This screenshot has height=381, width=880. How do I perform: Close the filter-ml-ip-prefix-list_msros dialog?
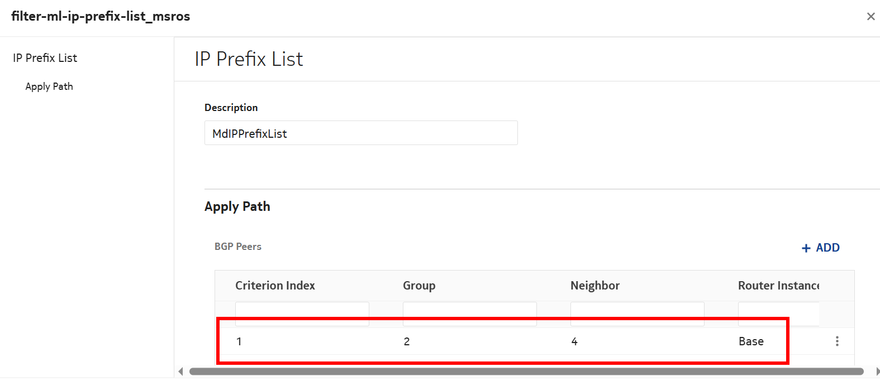click(x=871, y=17)
